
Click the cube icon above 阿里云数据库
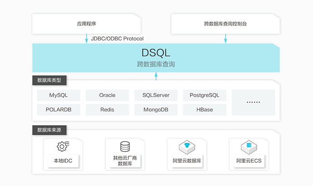(187, 147)
